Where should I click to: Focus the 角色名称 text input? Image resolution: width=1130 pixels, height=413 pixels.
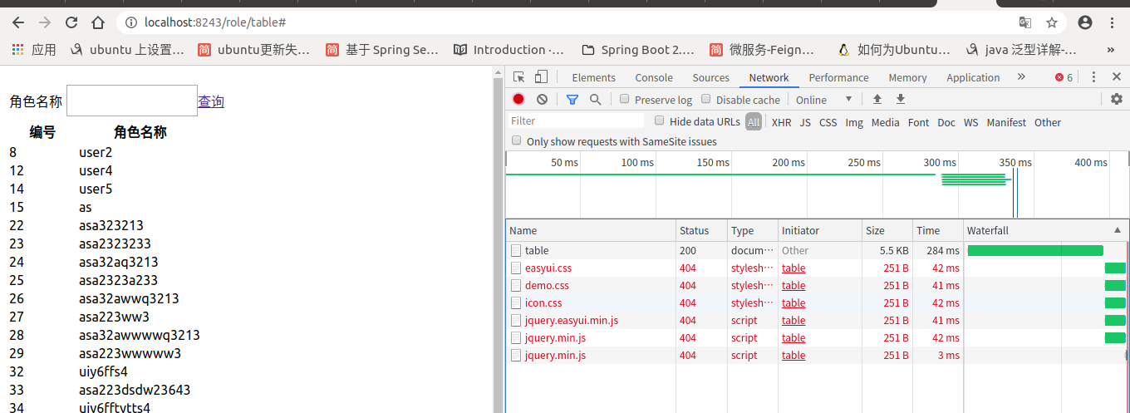131,101
